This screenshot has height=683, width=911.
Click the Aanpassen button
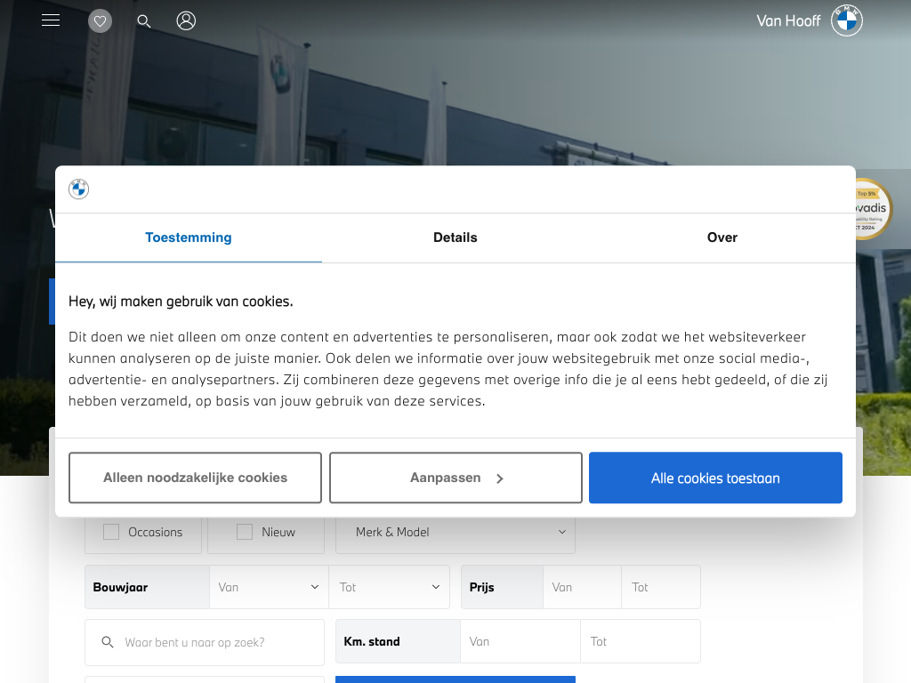tap(455, 478)
